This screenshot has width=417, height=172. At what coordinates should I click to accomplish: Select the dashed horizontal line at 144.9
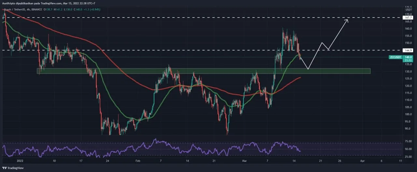[x=195, y=50]
